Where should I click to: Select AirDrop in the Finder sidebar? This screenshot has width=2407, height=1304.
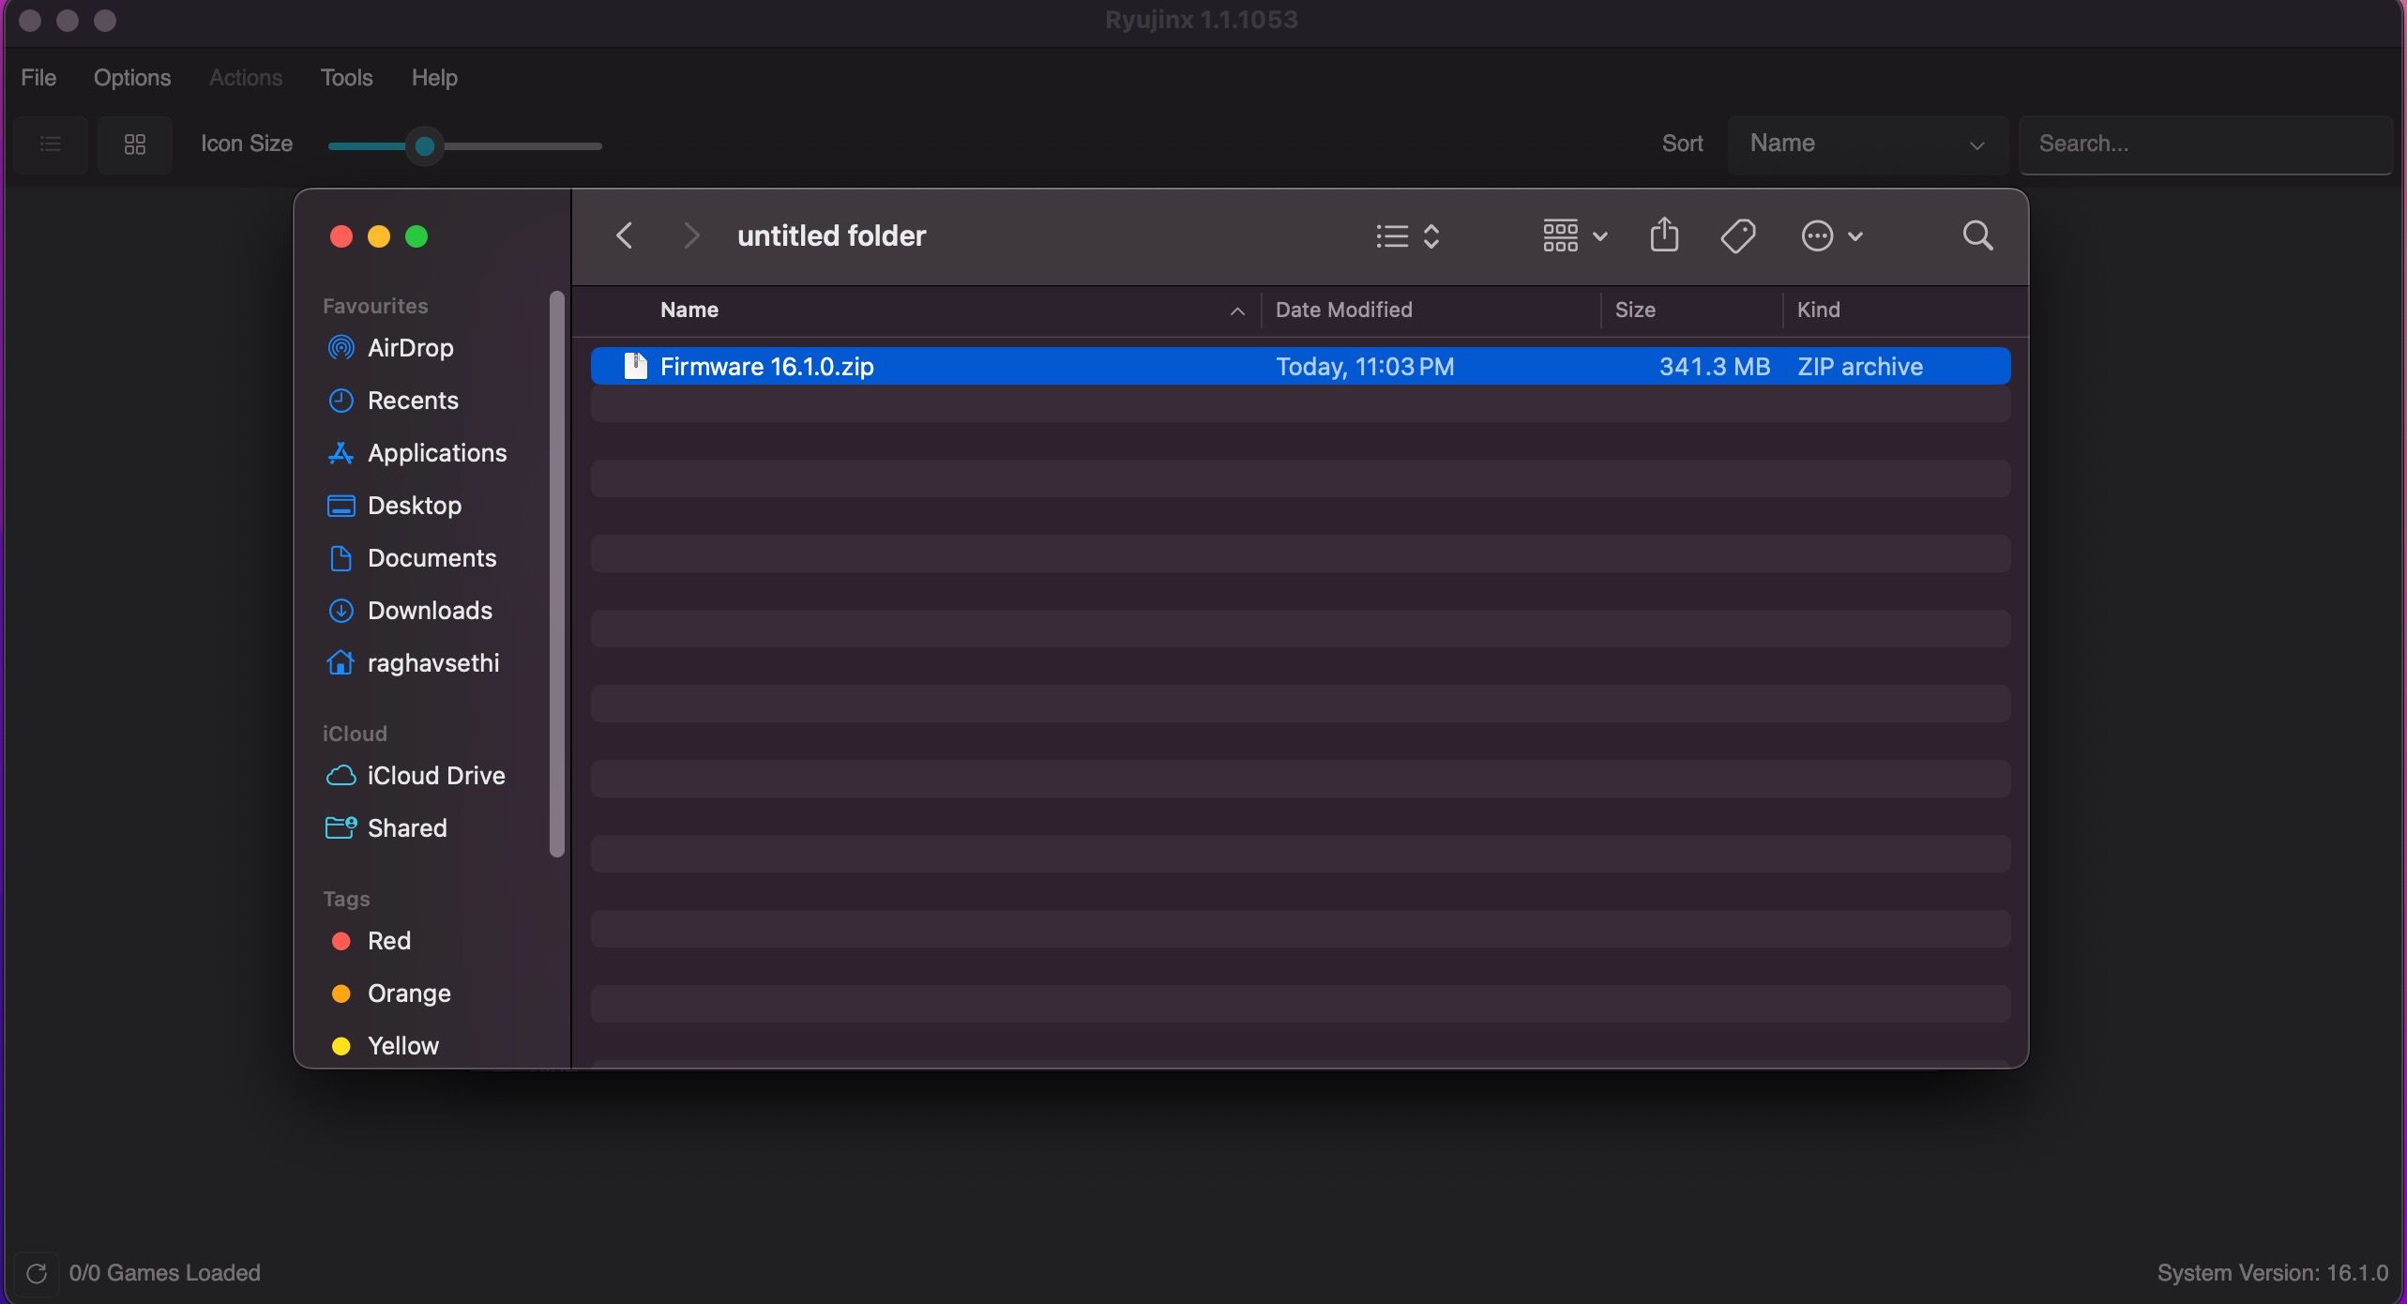tap(409, 347)
